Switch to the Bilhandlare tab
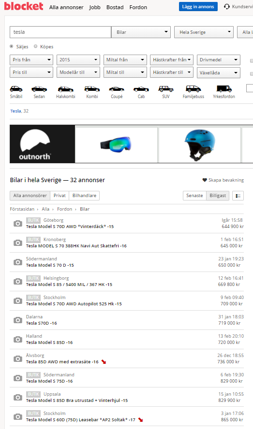253x429 pixels. pyautogui.click(x=84, y=196)
